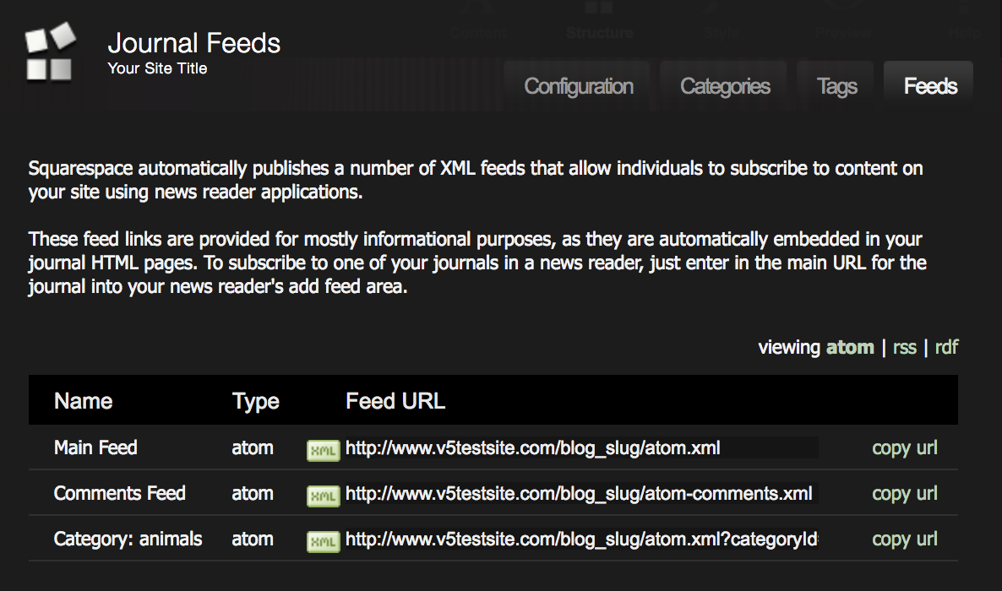Select the atom-comments.xml URL field
The width and height of the screenshot is (1002, 591).
click(580, 493)
